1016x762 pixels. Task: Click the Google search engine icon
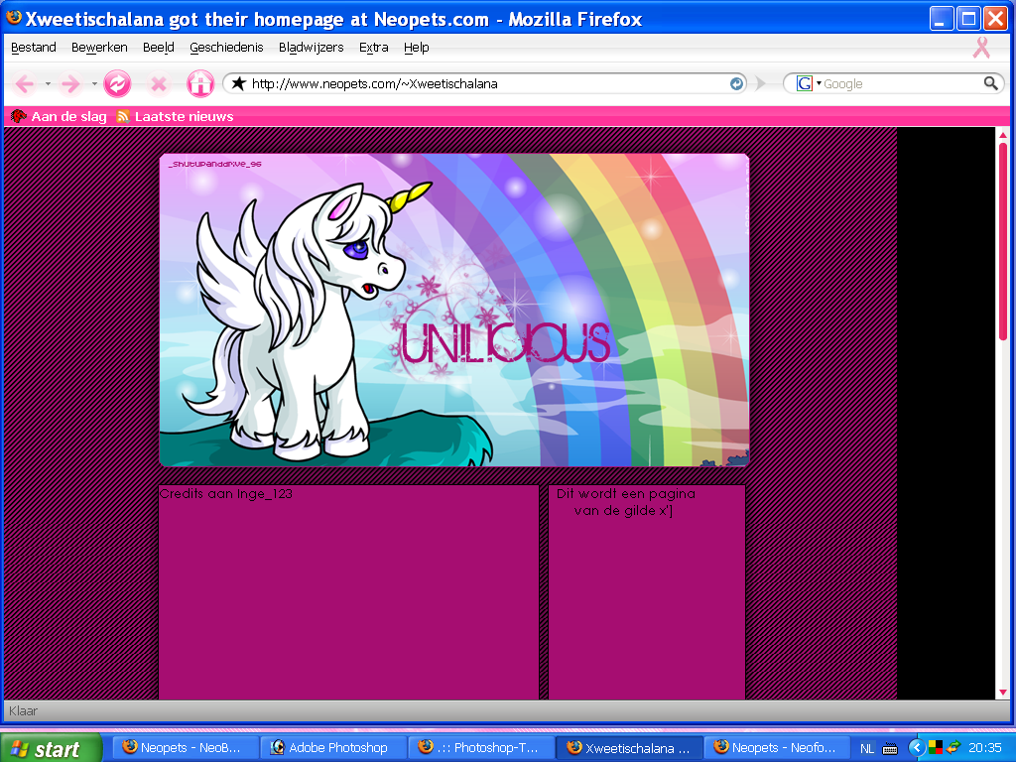point(804,83)
